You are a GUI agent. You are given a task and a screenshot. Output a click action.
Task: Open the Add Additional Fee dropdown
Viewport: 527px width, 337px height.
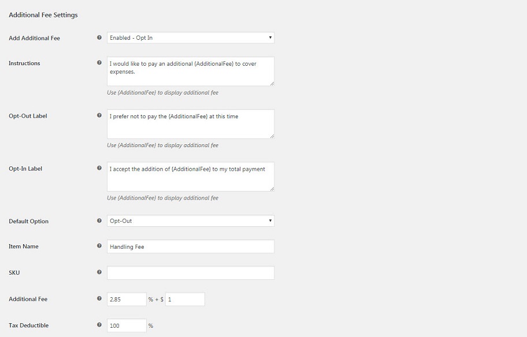pos(191,38)
